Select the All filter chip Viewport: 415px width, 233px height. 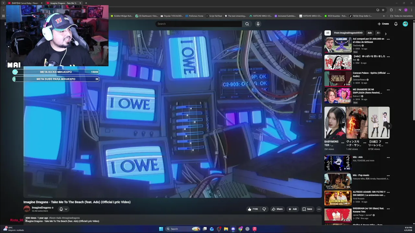coord(327,33)
